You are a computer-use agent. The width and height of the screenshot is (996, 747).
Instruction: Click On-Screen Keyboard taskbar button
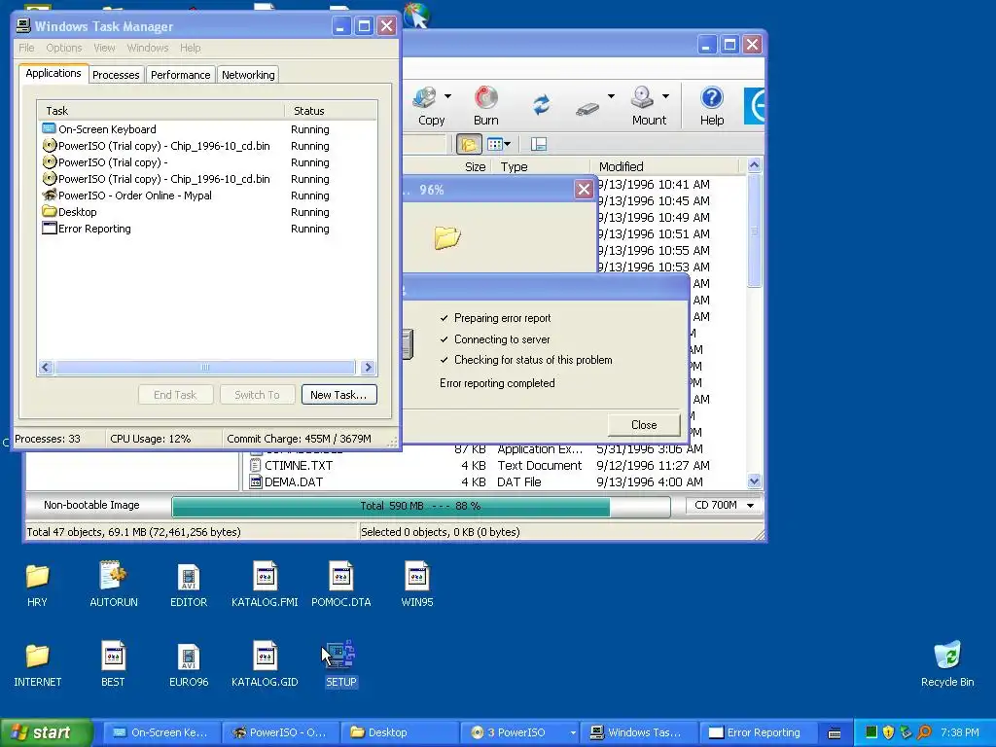pos(162,732)
